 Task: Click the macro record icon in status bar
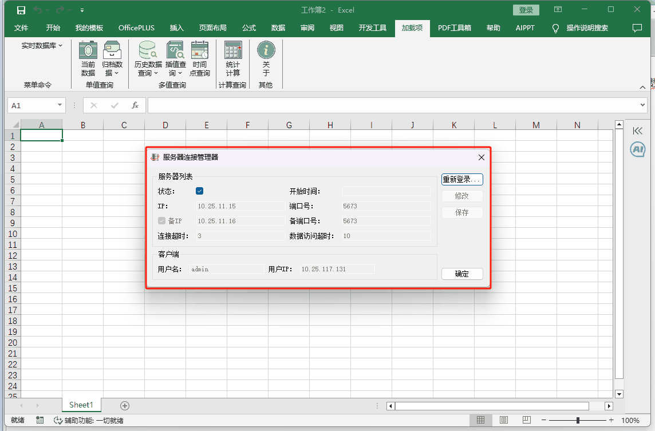pyautogui.click(x=40, y=420)
